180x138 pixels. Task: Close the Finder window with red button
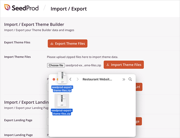click(54, 79)
